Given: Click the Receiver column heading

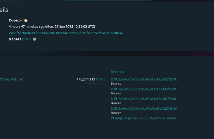Looking at the screenshot, I should click(x=117, y=72).
